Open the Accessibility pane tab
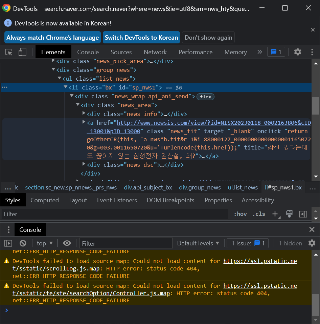 coord(258,200)
